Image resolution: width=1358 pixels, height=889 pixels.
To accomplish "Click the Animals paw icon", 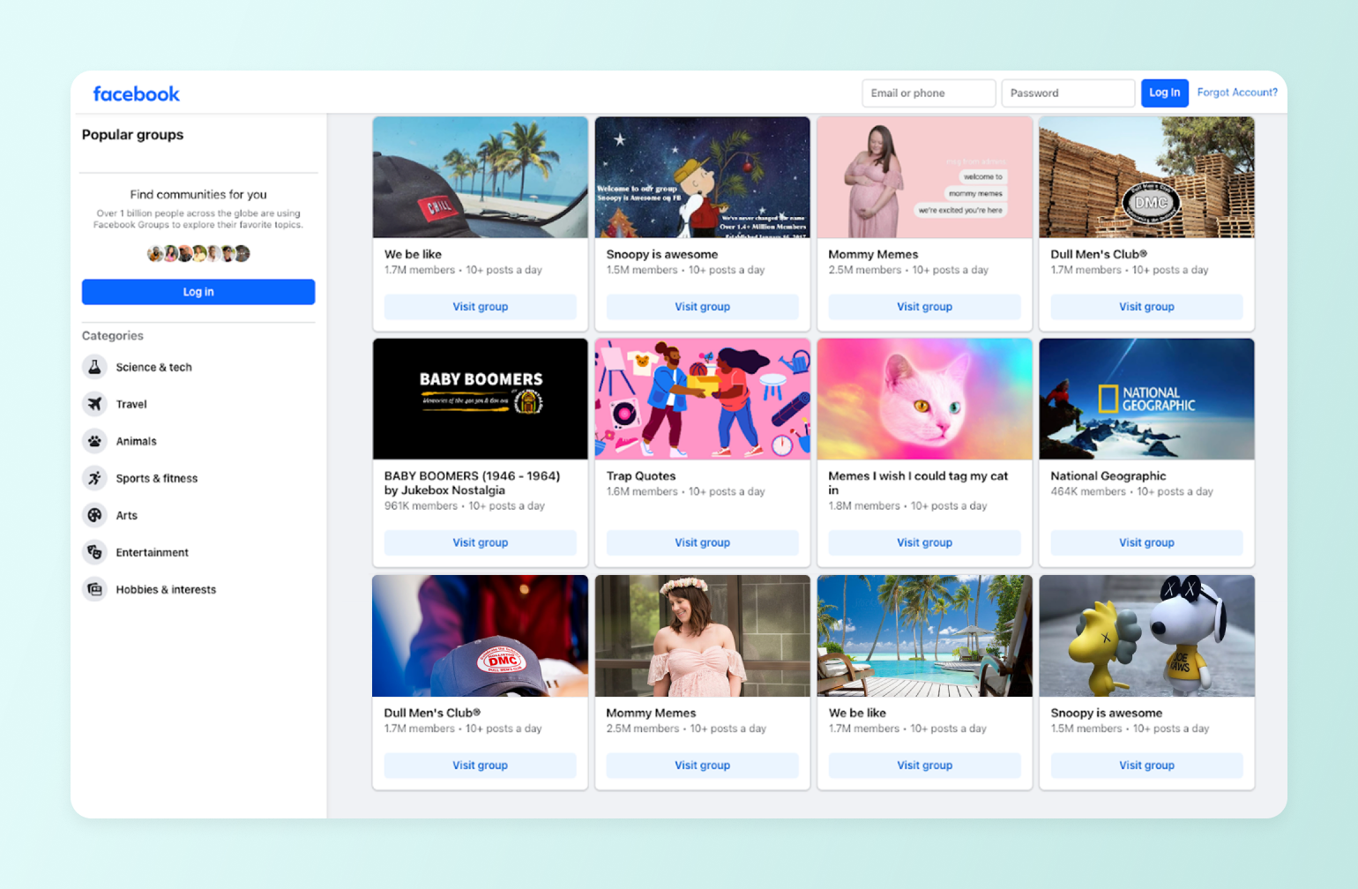I will (94, 441).
